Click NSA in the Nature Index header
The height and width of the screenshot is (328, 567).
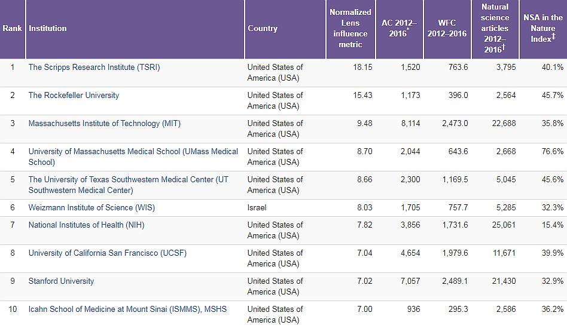tap(543, 28)
